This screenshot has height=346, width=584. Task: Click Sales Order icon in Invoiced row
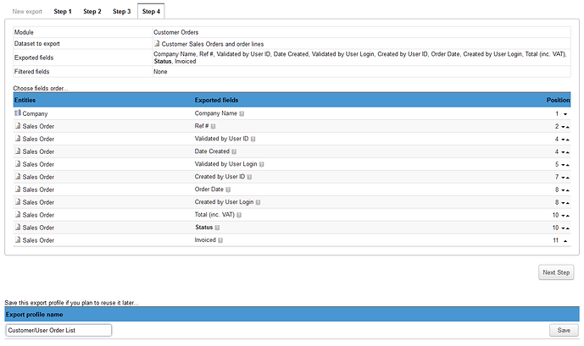18,239
